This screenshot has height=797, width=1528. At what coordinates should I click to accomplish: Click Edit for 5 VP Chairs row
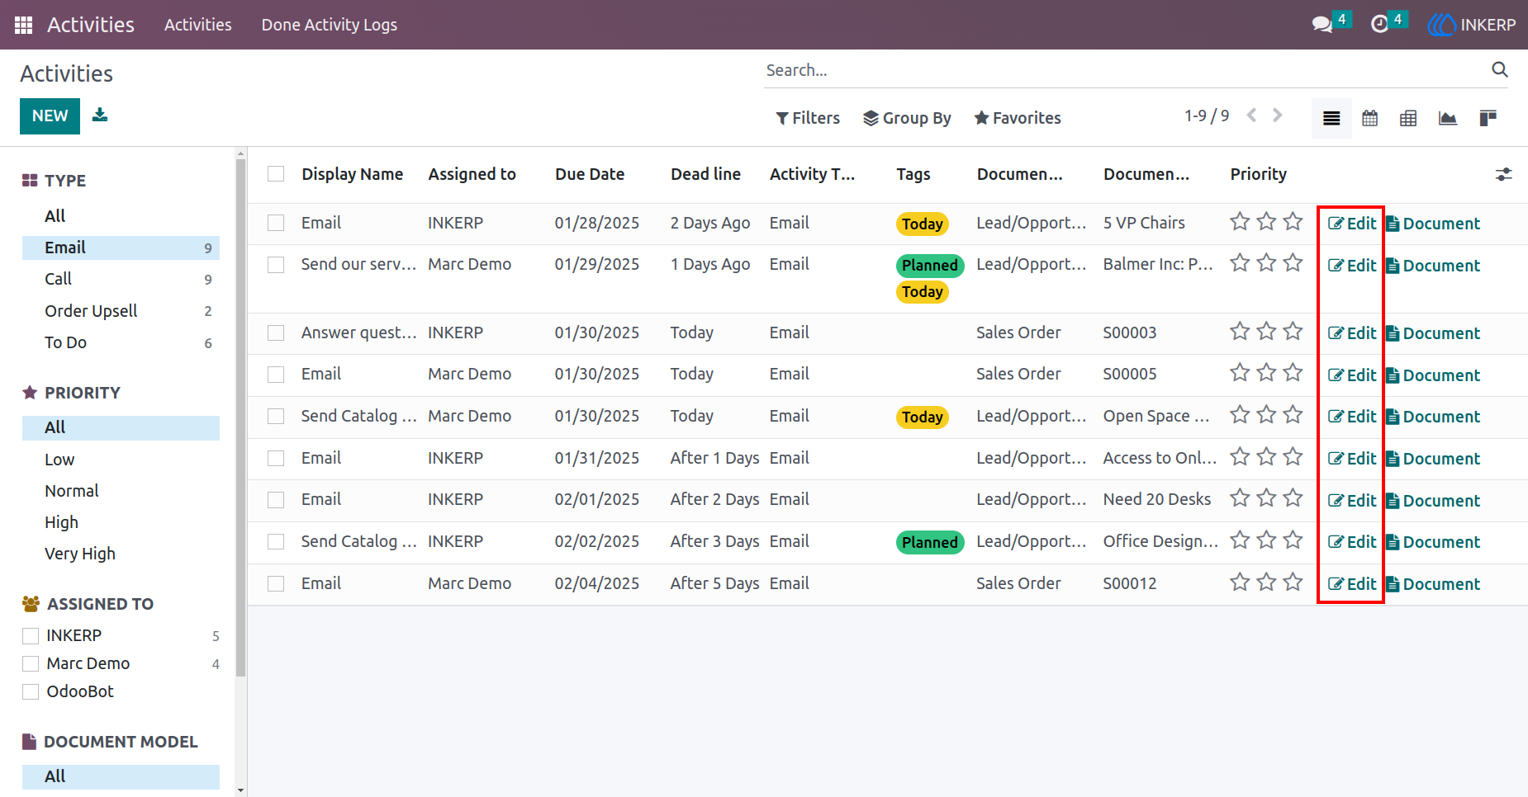point(1352,224)
